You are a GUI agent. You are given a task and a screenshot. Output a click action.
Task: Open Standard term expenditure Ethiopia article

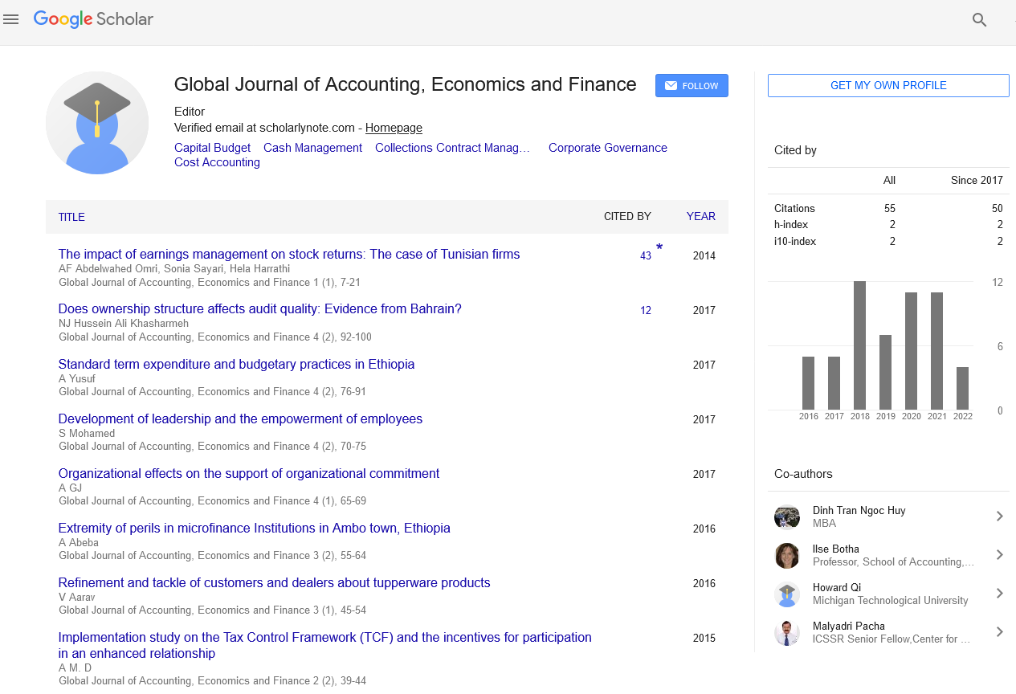click(x=237, y=364)
